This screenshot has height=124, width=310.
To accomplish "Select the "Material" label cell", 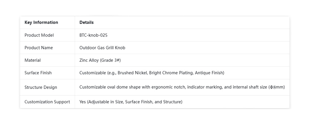I will (x=33, y=60).
